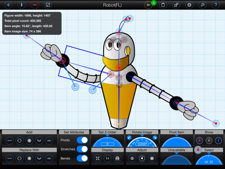
Task: Select the left shoulder flower handle
Action: 111,74
